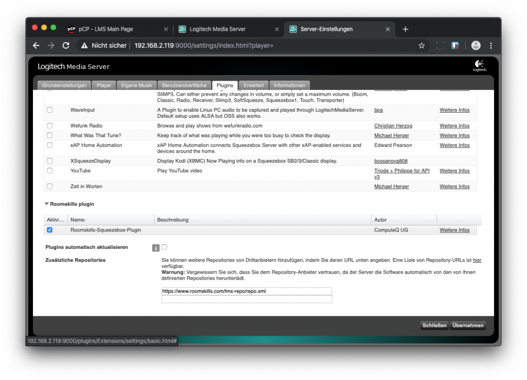Image resolution: width=527 pixels, height=380 pixels.
Task: Enable the Wefunk Radio plugin checkbox
Action: click(x=50, y=125)
